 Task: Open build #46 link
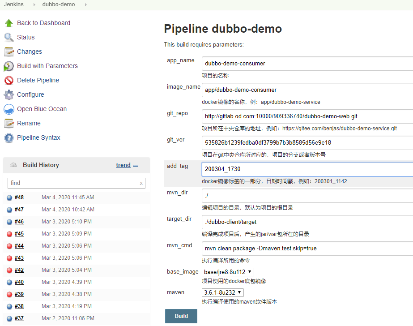[x=19, y=222]
